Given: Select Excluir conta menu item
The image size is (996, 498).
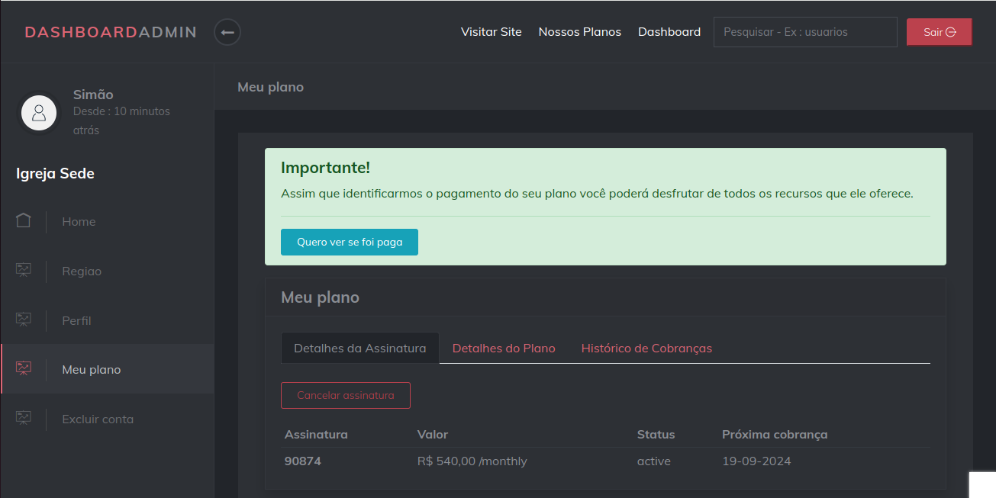Looking at the screenshot, I should pos(98,419).
